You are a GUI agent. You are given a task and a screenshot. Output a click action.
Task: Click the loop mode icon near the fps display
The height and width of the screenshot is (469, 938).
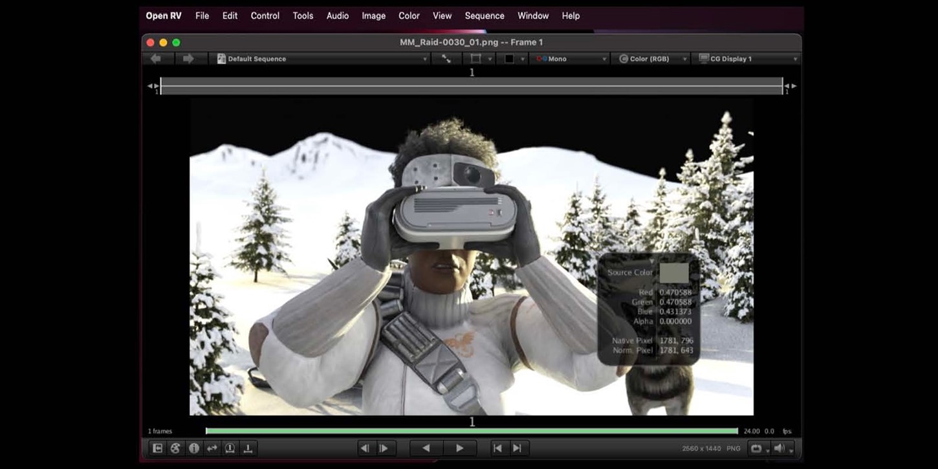click(756, 448)
